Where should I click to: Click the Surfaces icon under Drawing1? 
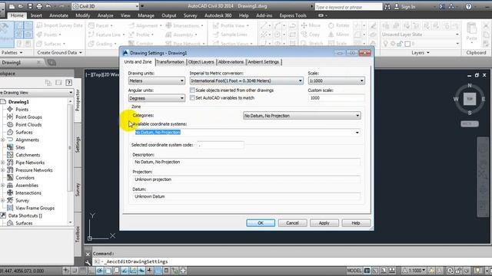10,132
